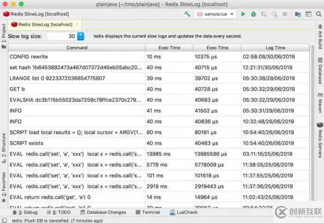Select the CONFIG rewrite row
The image size is (324, 223).
coord(159,57)
